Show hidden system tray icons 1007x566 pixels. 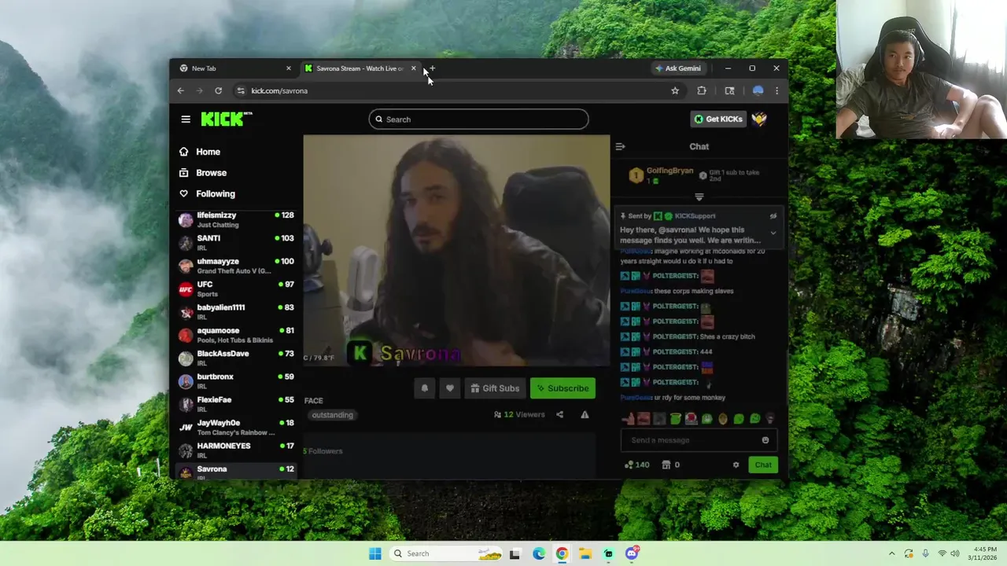tap(891, 553)
